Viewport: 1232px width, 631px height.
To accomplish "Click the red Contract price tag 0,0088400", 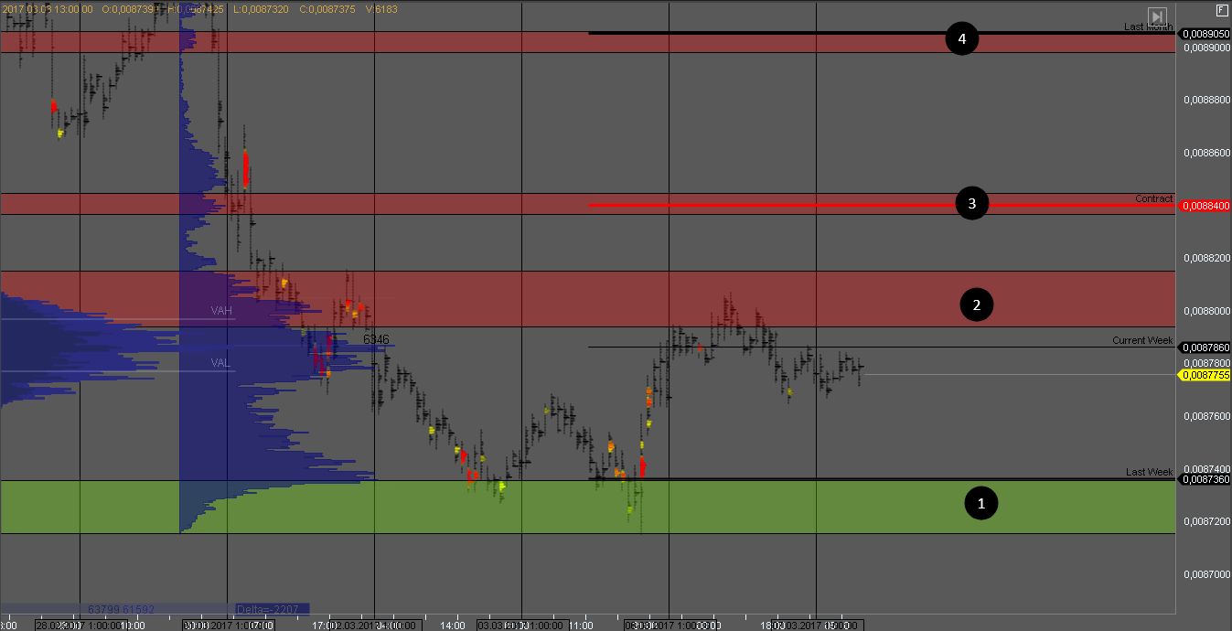I will (x=1205, y=206).
